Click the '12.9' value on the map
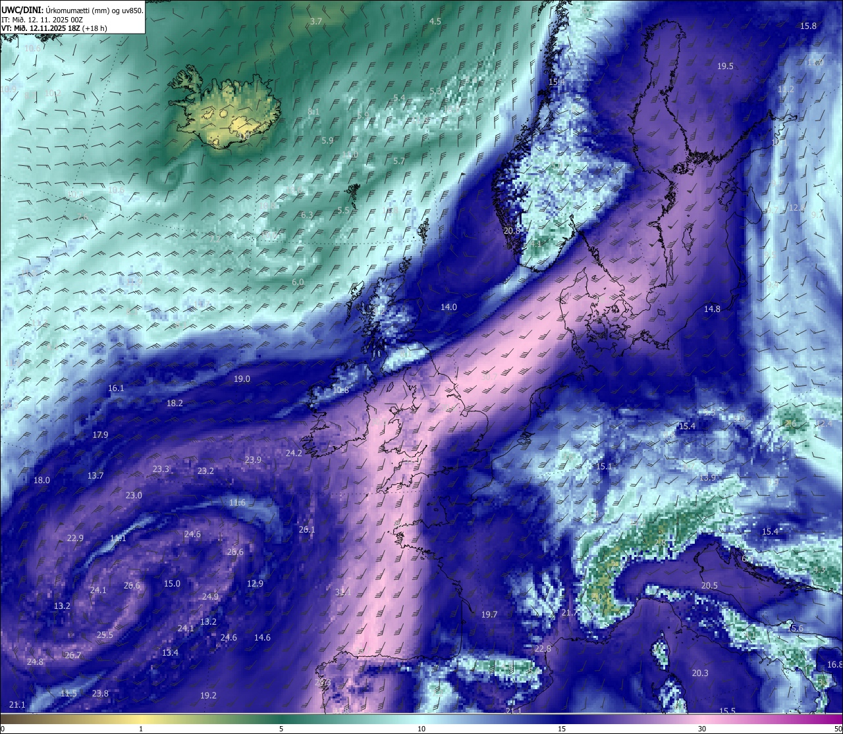 [x=255, y=584]
